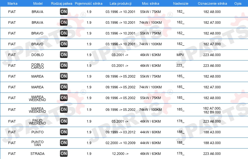Click the Moc silnika column header
The height and width of the screenshot is (159, 248).
151,3
